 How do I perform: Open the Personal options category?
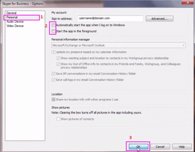[12, 17]
